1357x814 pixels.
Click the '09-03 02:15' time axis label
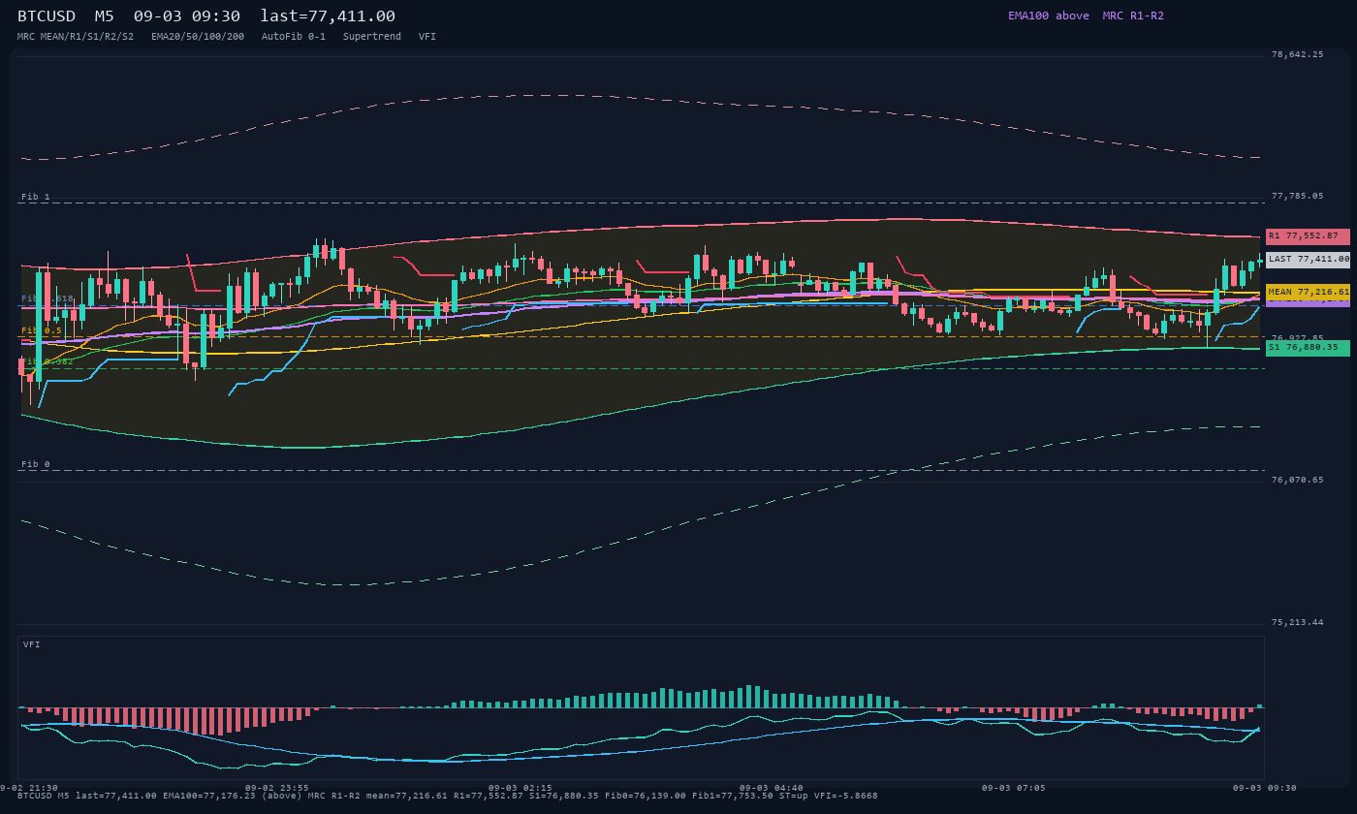click(521, 788)
